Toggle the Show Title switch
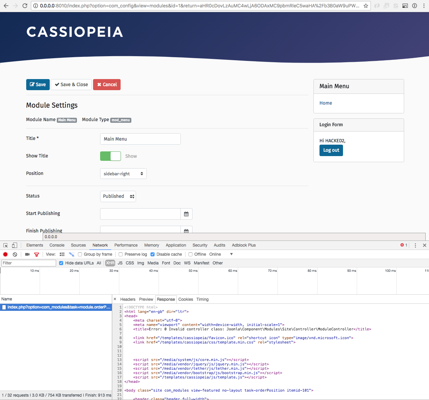This screenshot has height=400, width=429. click(111, 156)
